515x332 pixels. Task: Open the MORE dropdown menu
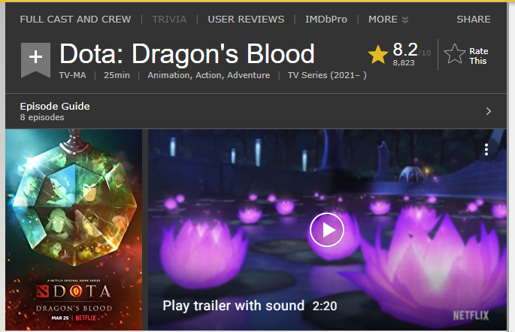388,19
